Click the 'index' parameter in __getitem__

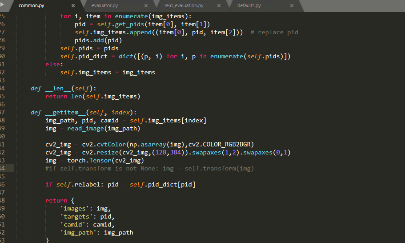pos(120,113)
